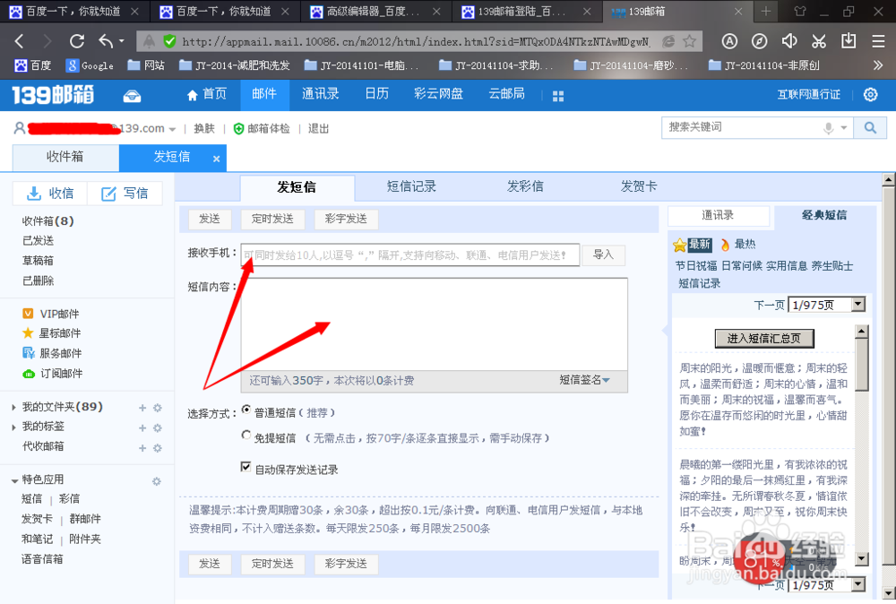Image resolution: width=896 pixels, height=604 pixels.
Task: Click the bottom 彩字发送 button
Action: click(346, 564)
